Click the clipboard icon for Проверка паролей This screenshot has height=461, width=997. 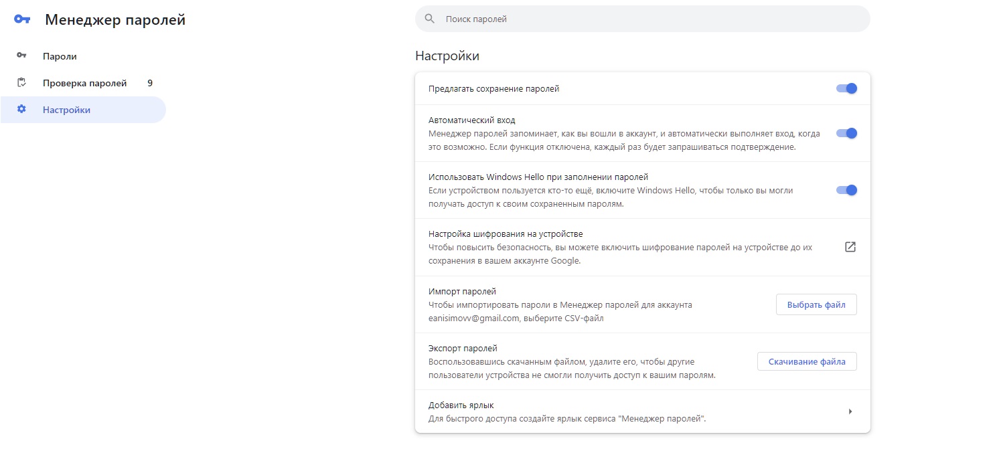[21, 83]
